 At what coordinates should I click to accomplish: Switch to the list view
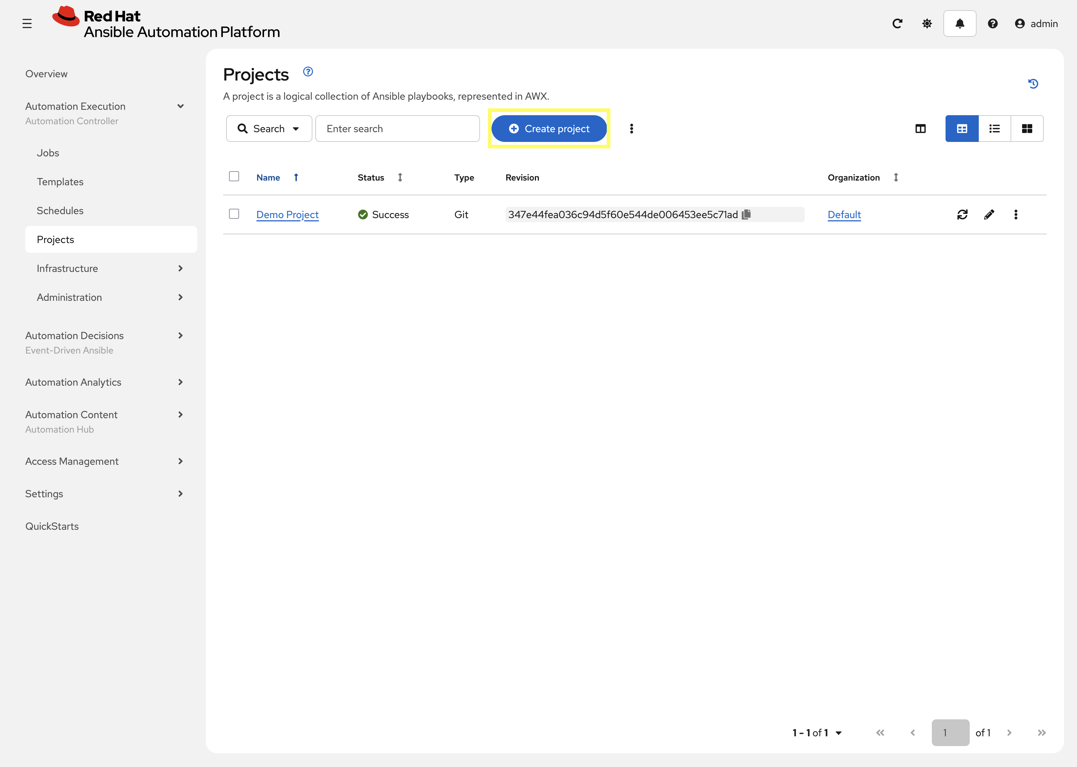click(994, 129)
